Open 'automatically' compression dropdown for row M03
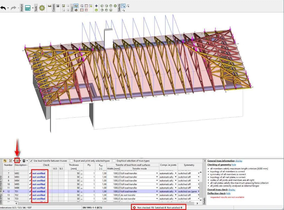Screen dimensions: 284x210 point(176,177)
